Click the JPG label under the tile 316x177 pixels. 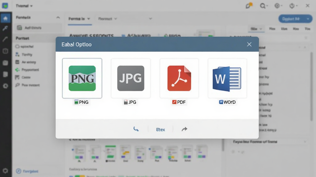click(x=130, y=102)
